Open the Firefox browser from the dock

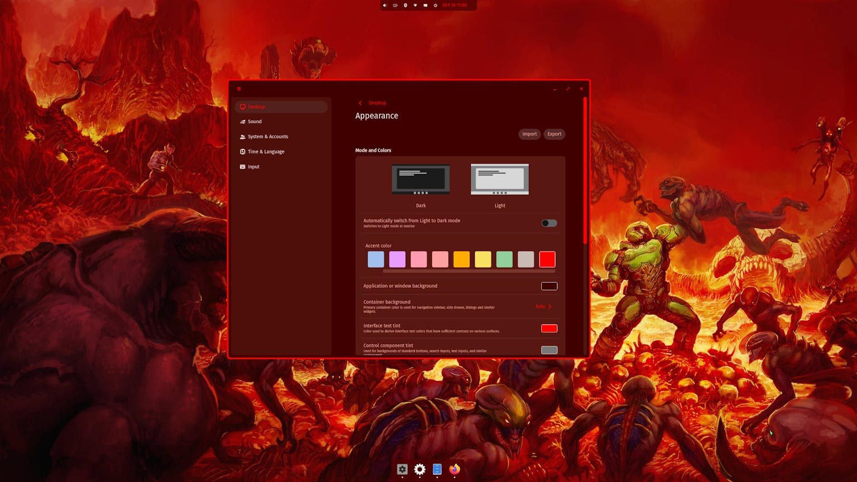(x=455, y=469)
